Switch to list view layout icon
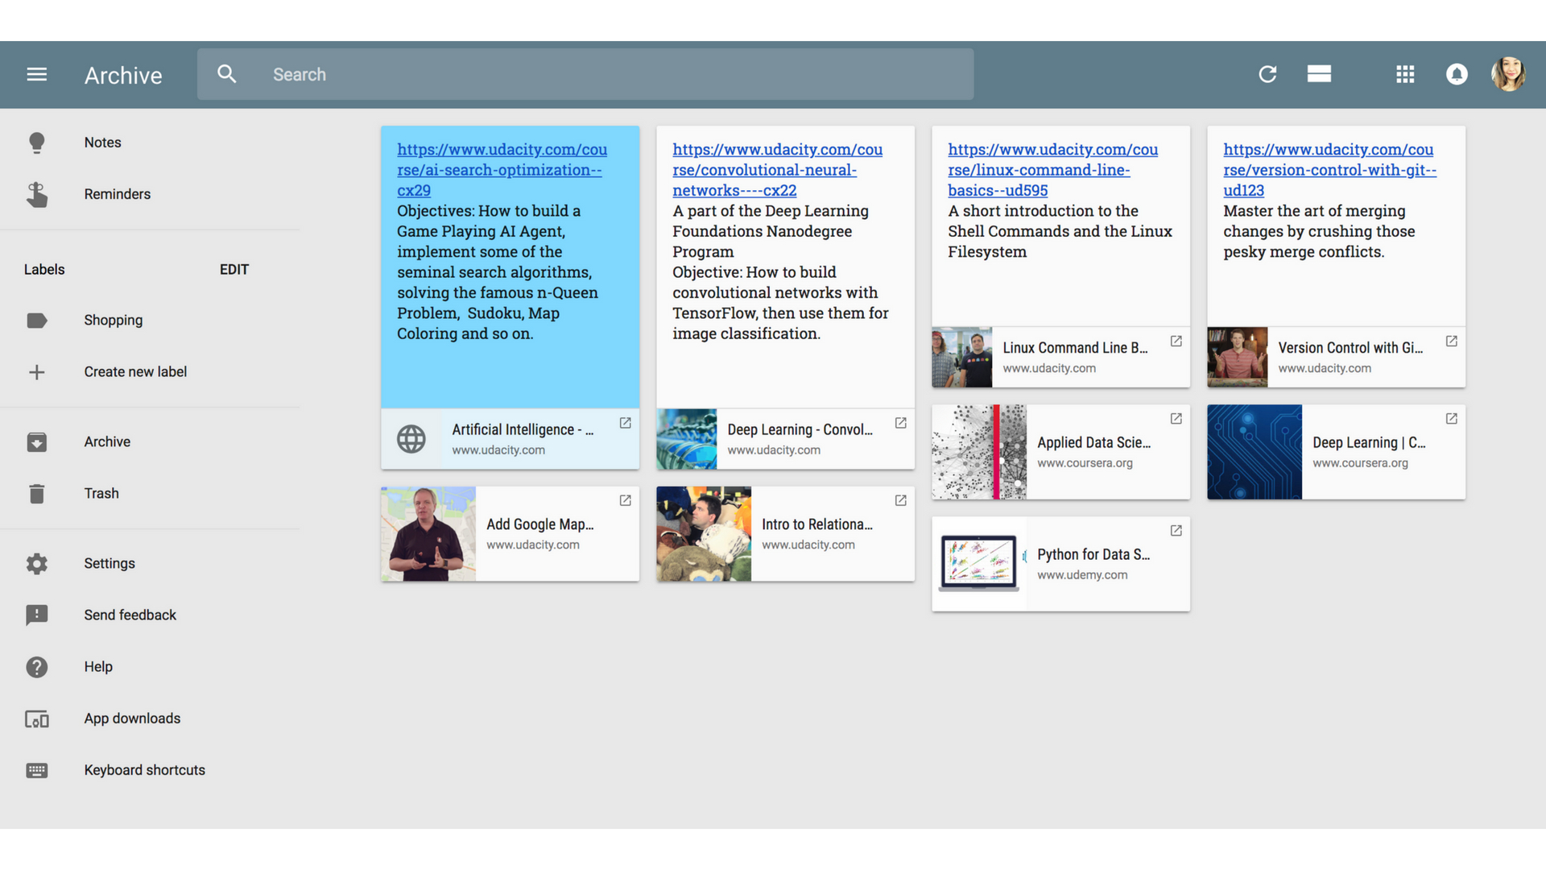 1319,74
